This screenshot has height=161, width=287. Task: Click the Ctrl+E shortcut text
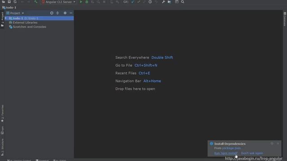coord(144,73)
